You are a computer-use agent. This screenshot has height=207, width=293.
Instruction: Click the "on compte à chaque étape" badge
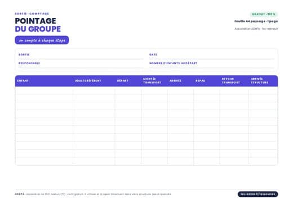click(42, 40)
